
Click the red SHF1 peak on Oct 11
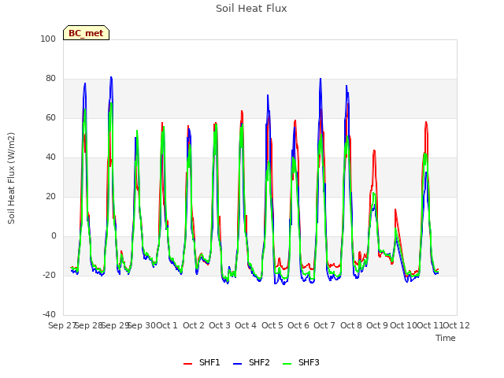pyautogui.click(x=426, y=122)
